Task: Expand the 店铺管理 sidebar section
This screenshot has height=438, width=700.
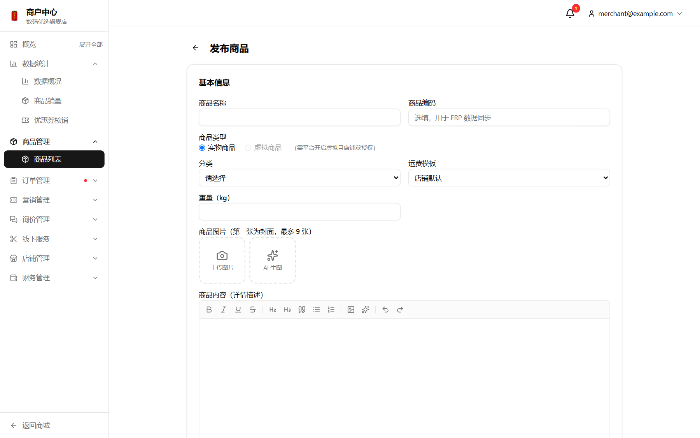Action: 54,259
